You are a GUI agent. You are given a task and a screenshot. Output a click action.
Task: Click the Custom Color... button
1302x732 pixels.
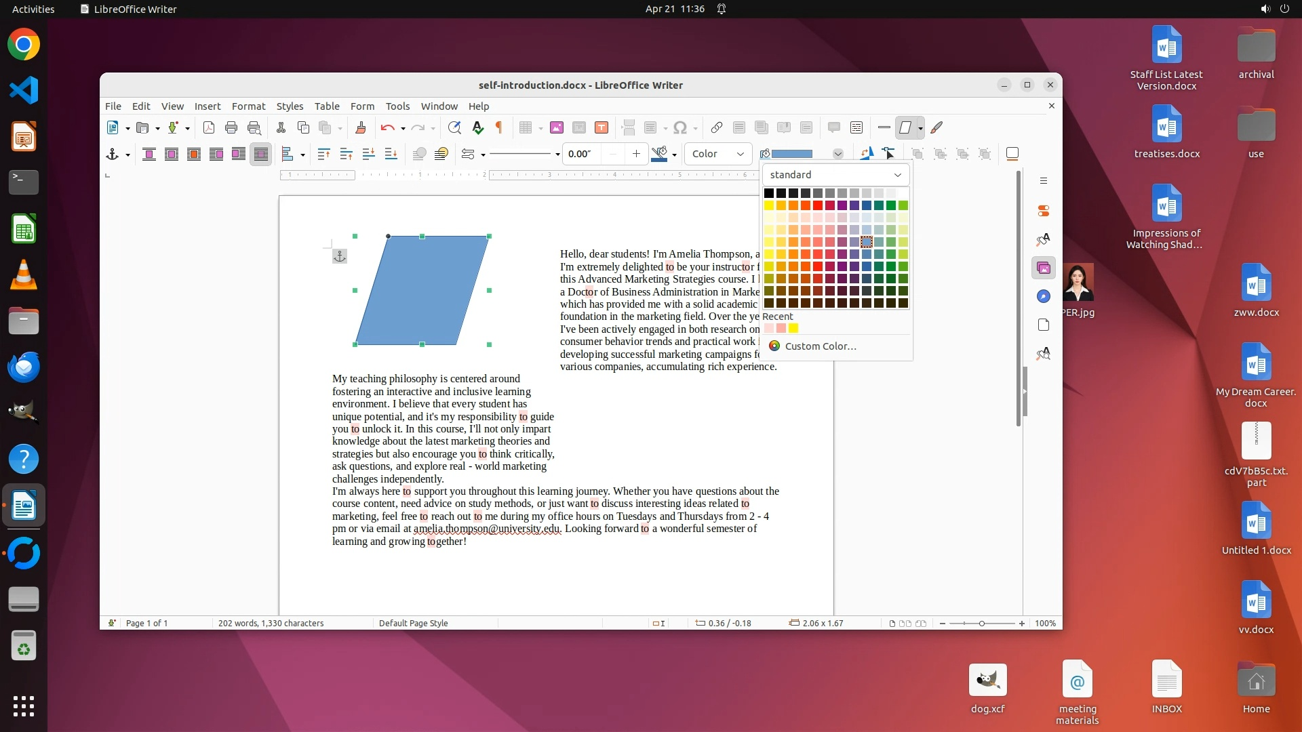[x=820, y=346]
